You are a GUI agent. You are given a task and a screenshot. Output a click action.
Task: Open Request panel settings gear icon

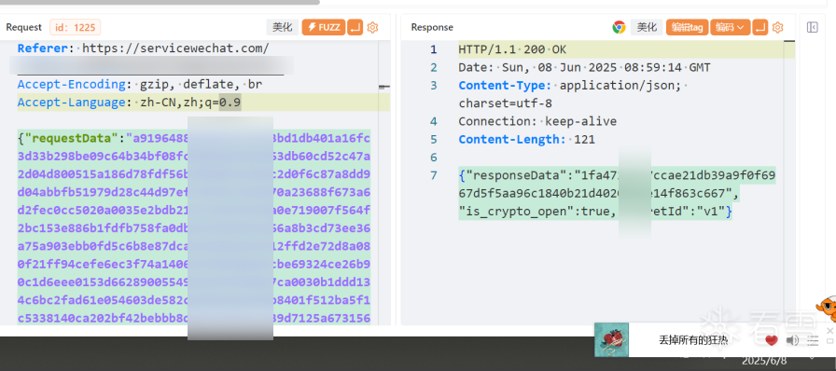pyautogui.click(x=372, y=27)
